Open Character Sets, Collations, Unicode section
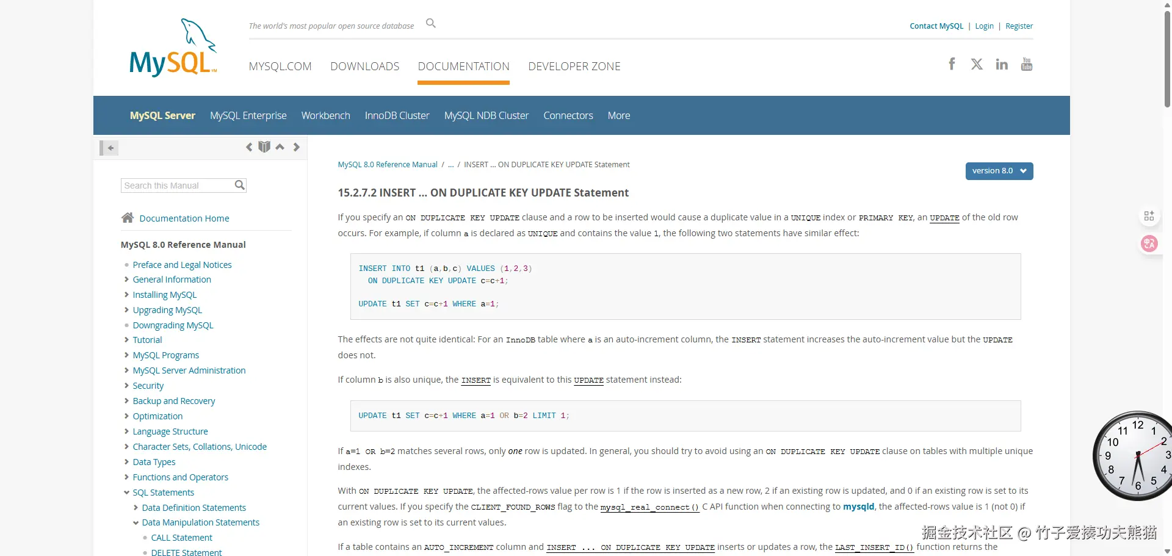Viewport: 1172px width, 556px height. pyautogui.click(x=200, y=447)
